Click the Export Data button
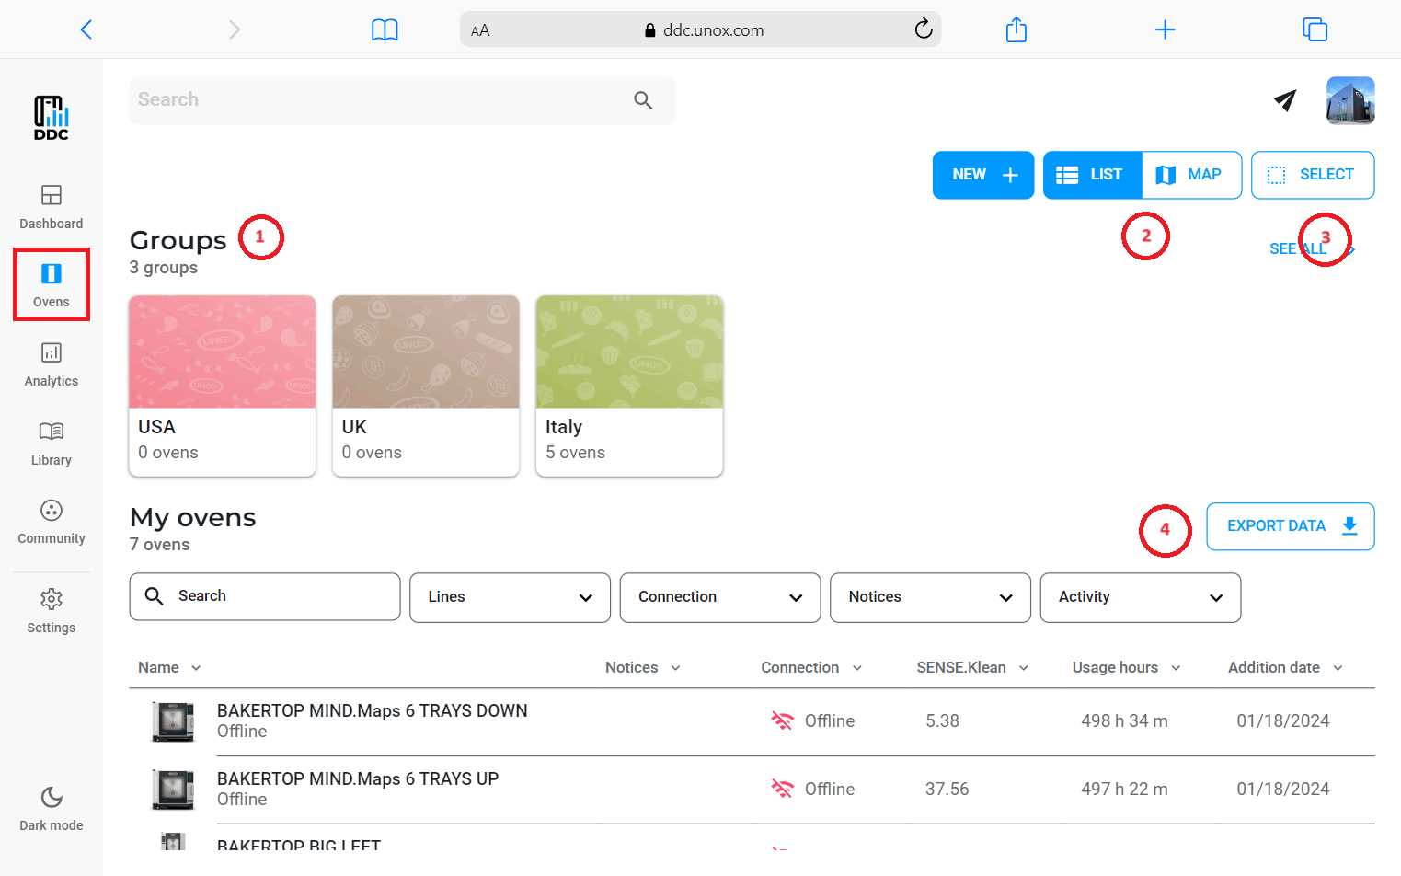The image size is (1401, 876). 1290,526
